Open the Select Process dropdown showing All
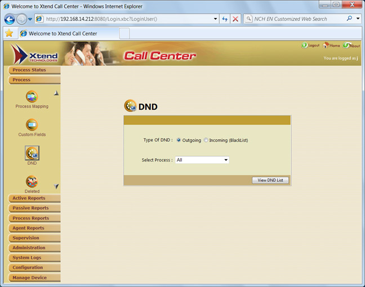 (202, 160)
